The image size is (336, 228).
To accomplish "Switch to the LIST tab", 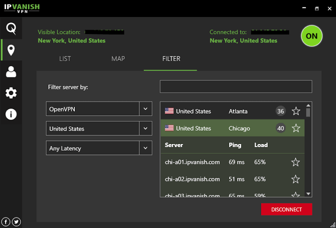I will pos(65,59).
